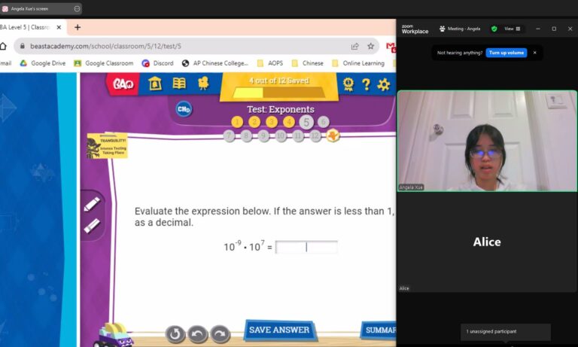The image size is (578, 347).
Task: Open the achievements ribbon badge icon
Action: point(348,84)
